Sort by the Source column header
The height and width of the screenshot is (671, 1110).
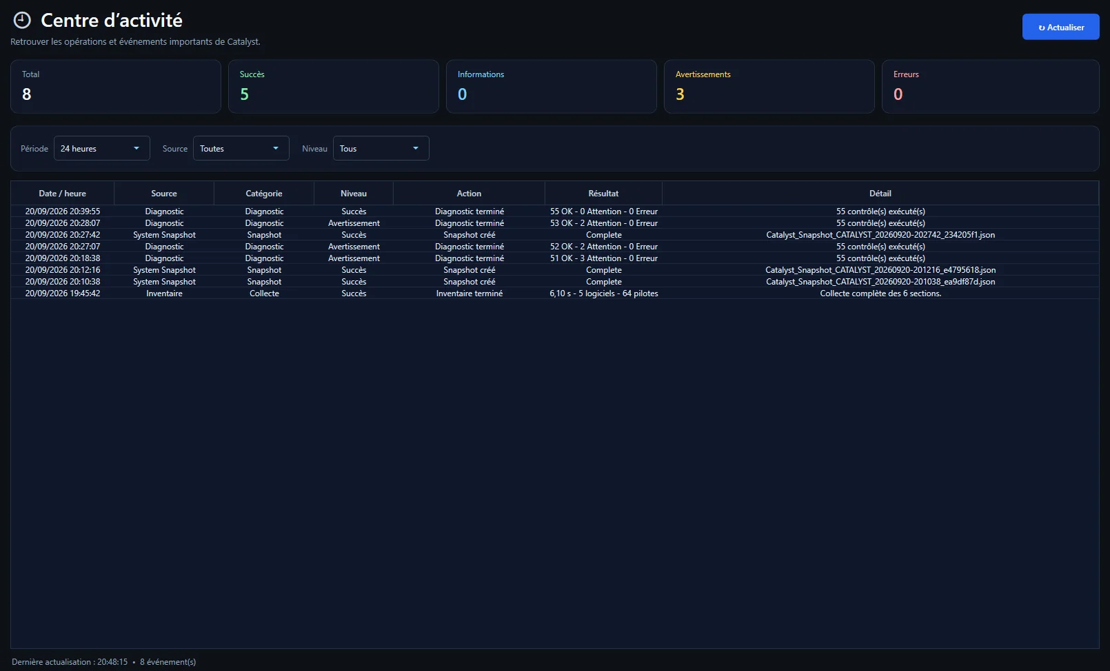click(164, 194)
